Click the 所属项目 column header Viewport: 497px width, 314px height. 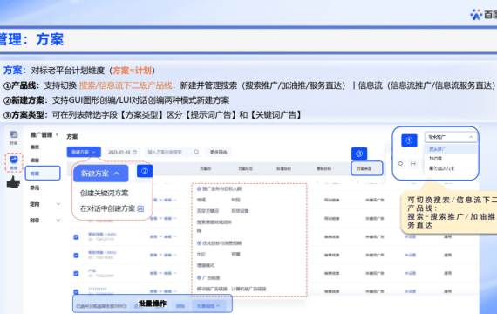click(x=283, y=168)
